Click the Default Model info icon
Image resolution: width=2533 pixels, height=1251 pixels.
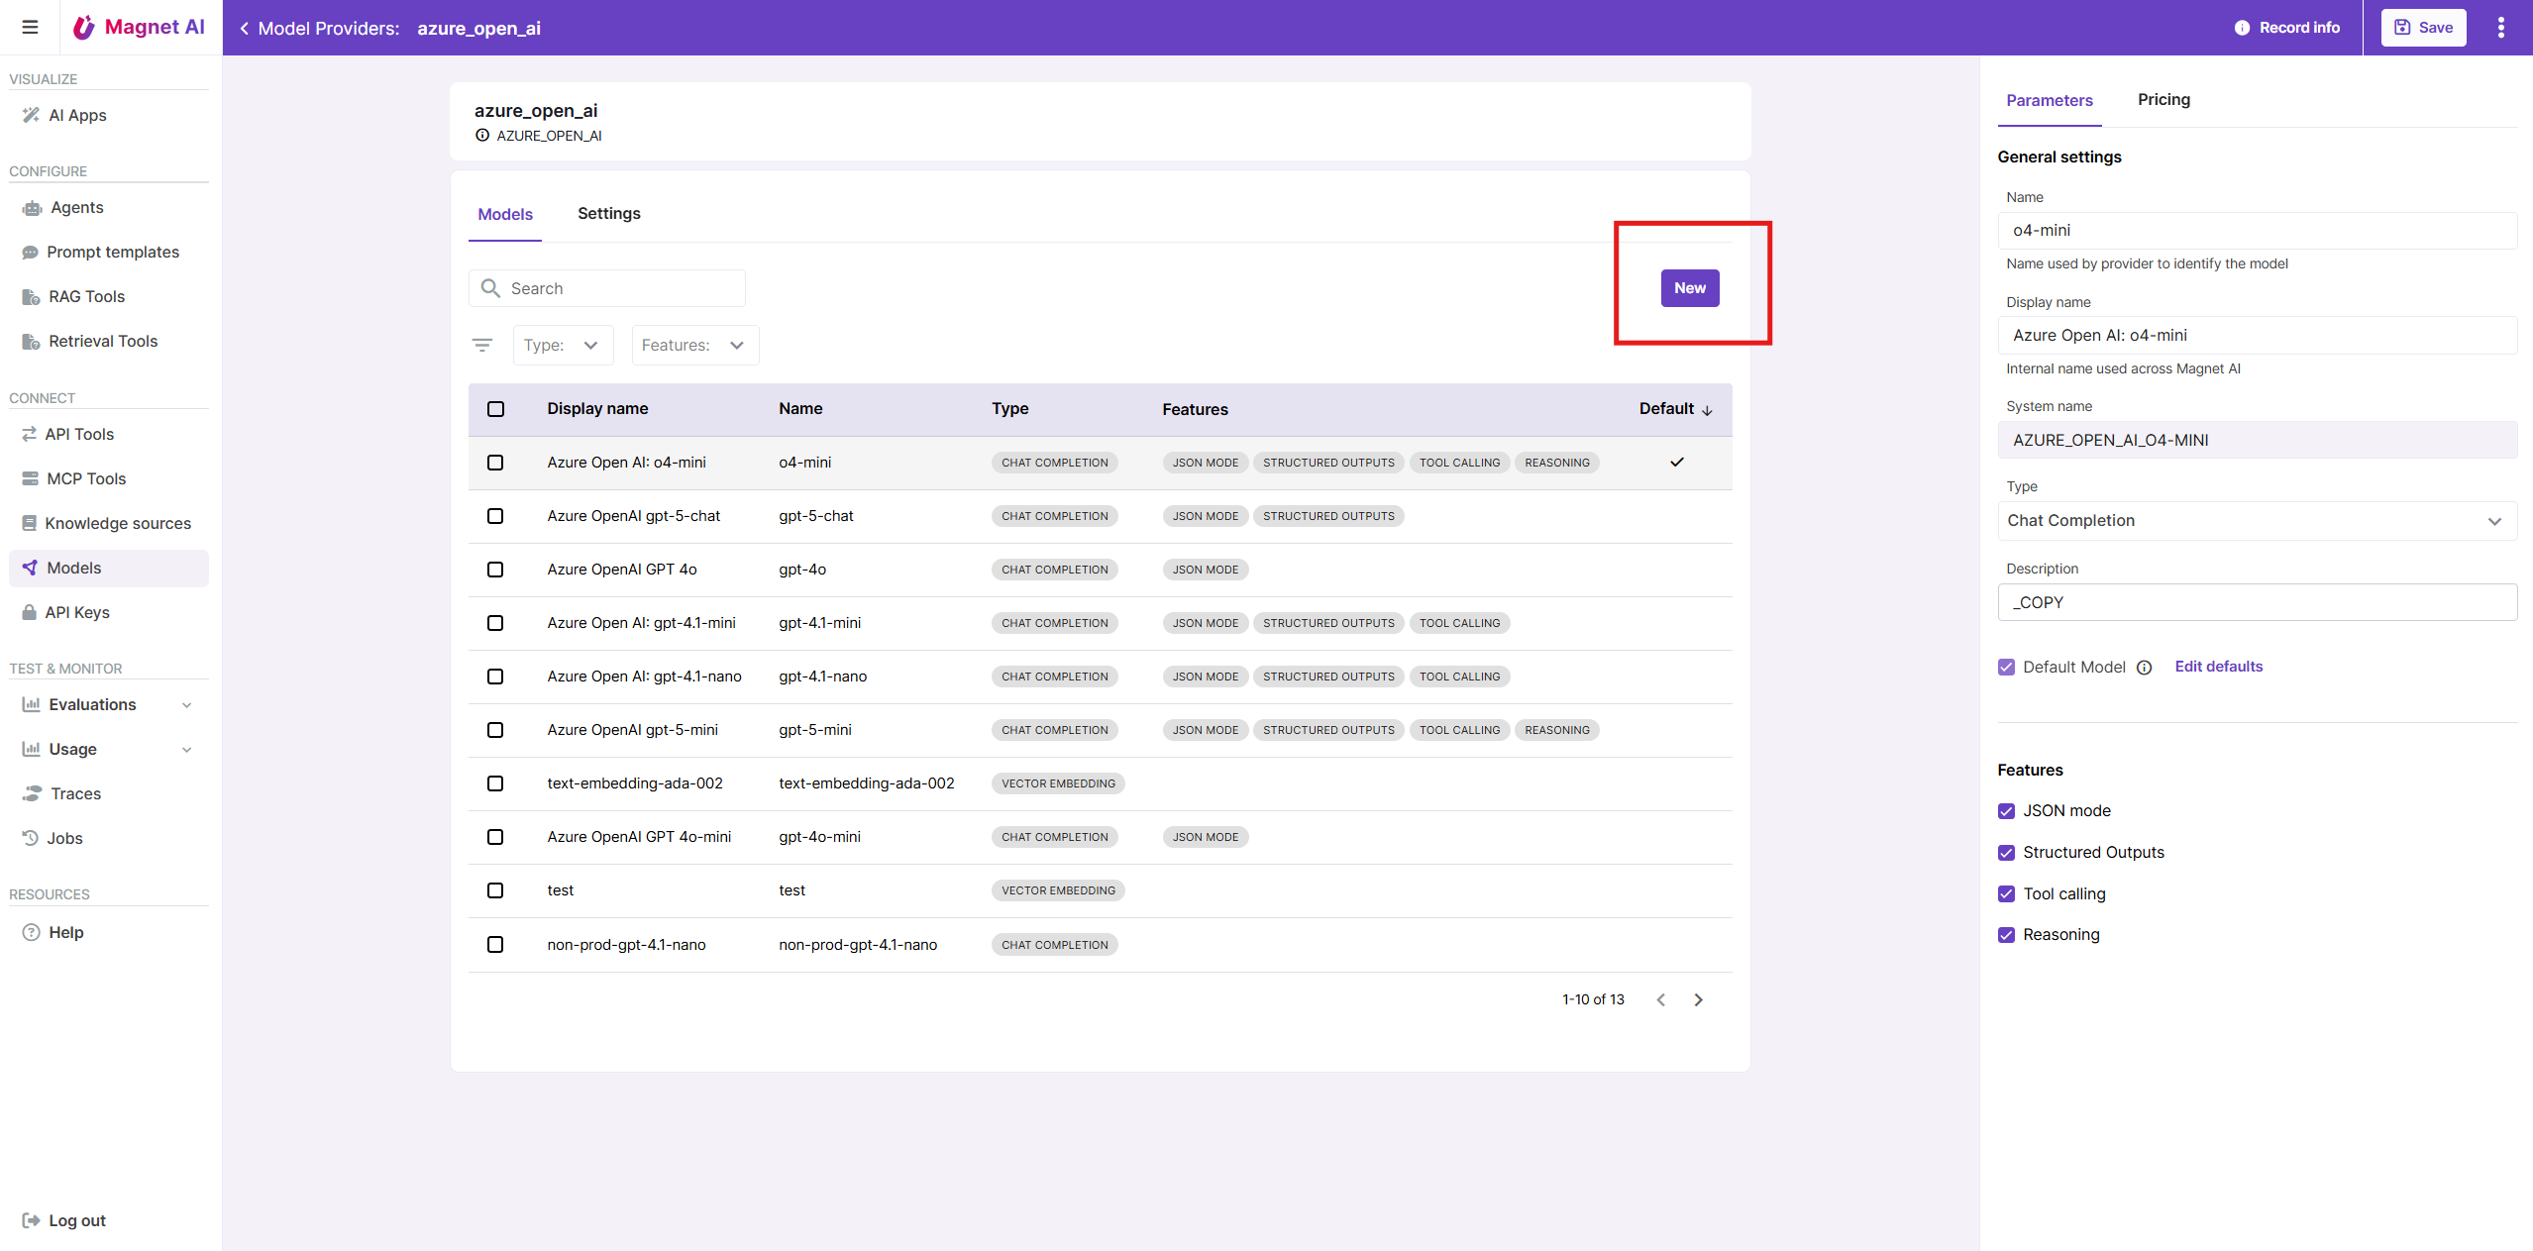[x=2144, y=668]
